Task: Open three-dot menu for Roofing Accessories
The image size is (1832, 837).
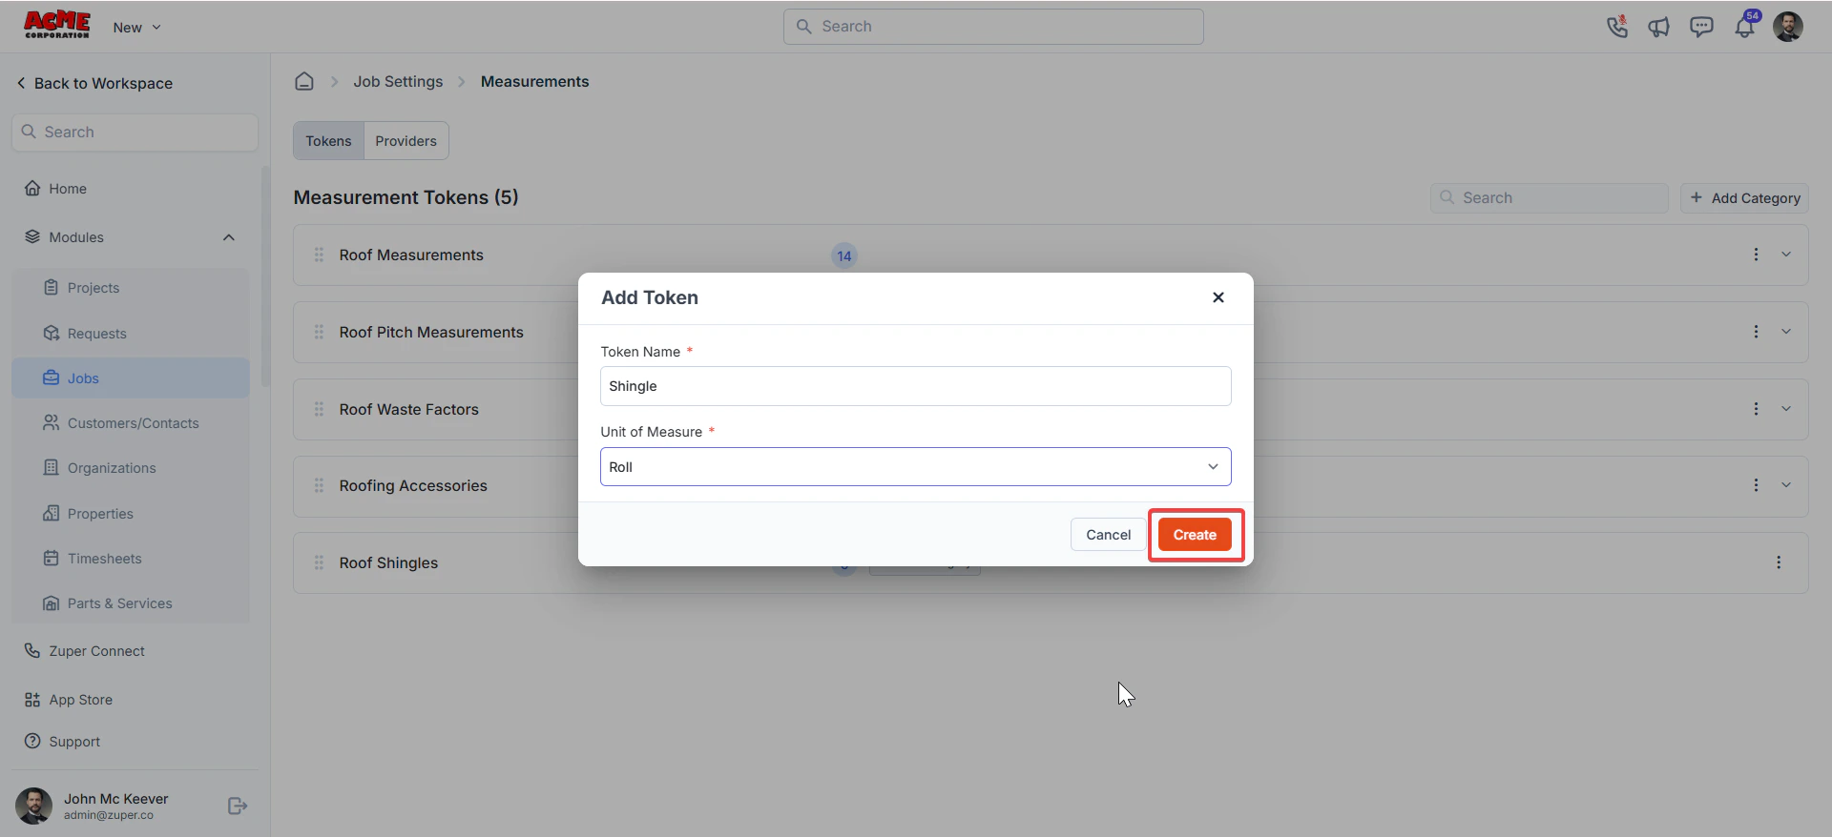Action: coord(1756,485)
